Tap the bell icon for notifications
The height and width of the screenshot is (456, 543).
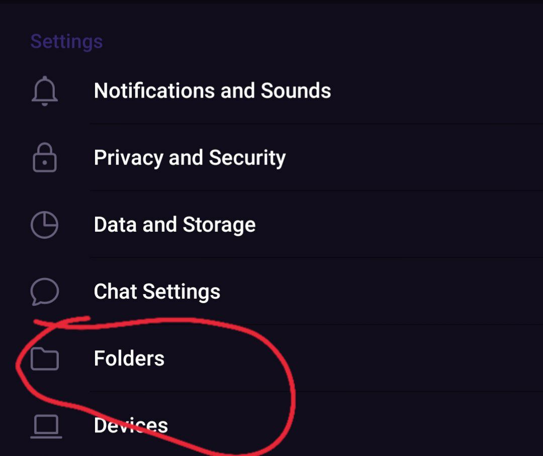tap(45, 90)
